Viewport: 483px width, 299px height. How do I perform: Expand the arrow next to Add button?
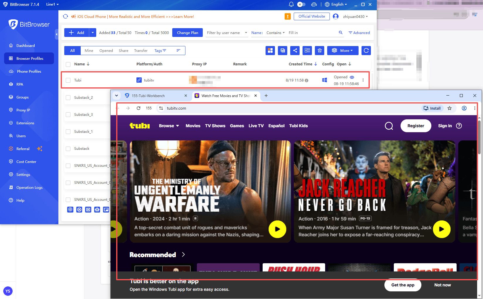pos(93,33)
